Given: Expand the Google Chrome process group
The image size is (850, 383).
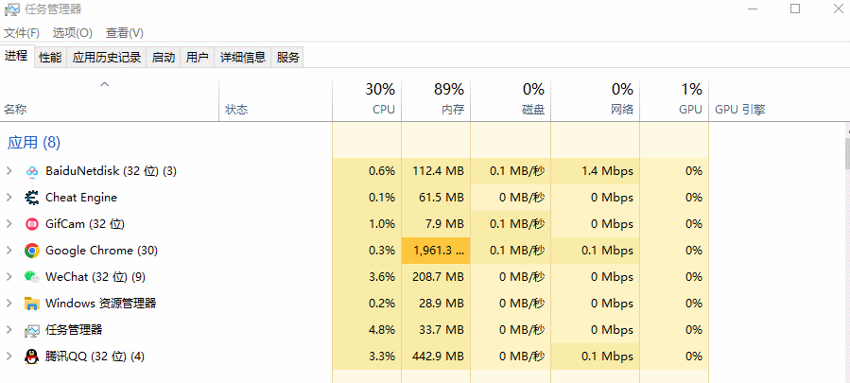Looking at the screenshot, I should (9, 251).
